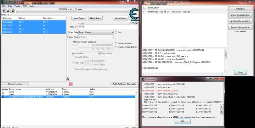Open the D3D menu
This screenshot has width=255, height=128.
pyautogui.click(x=24, y=6)
